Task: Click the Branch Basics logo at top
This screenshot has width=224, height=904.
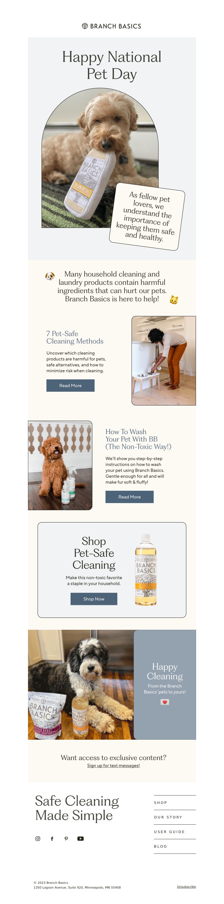Action: (x=111, y=26)
